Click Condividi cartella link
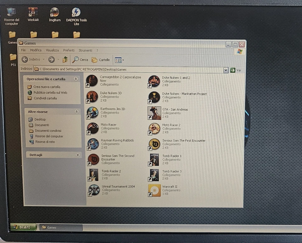 (x=42, y=98)
